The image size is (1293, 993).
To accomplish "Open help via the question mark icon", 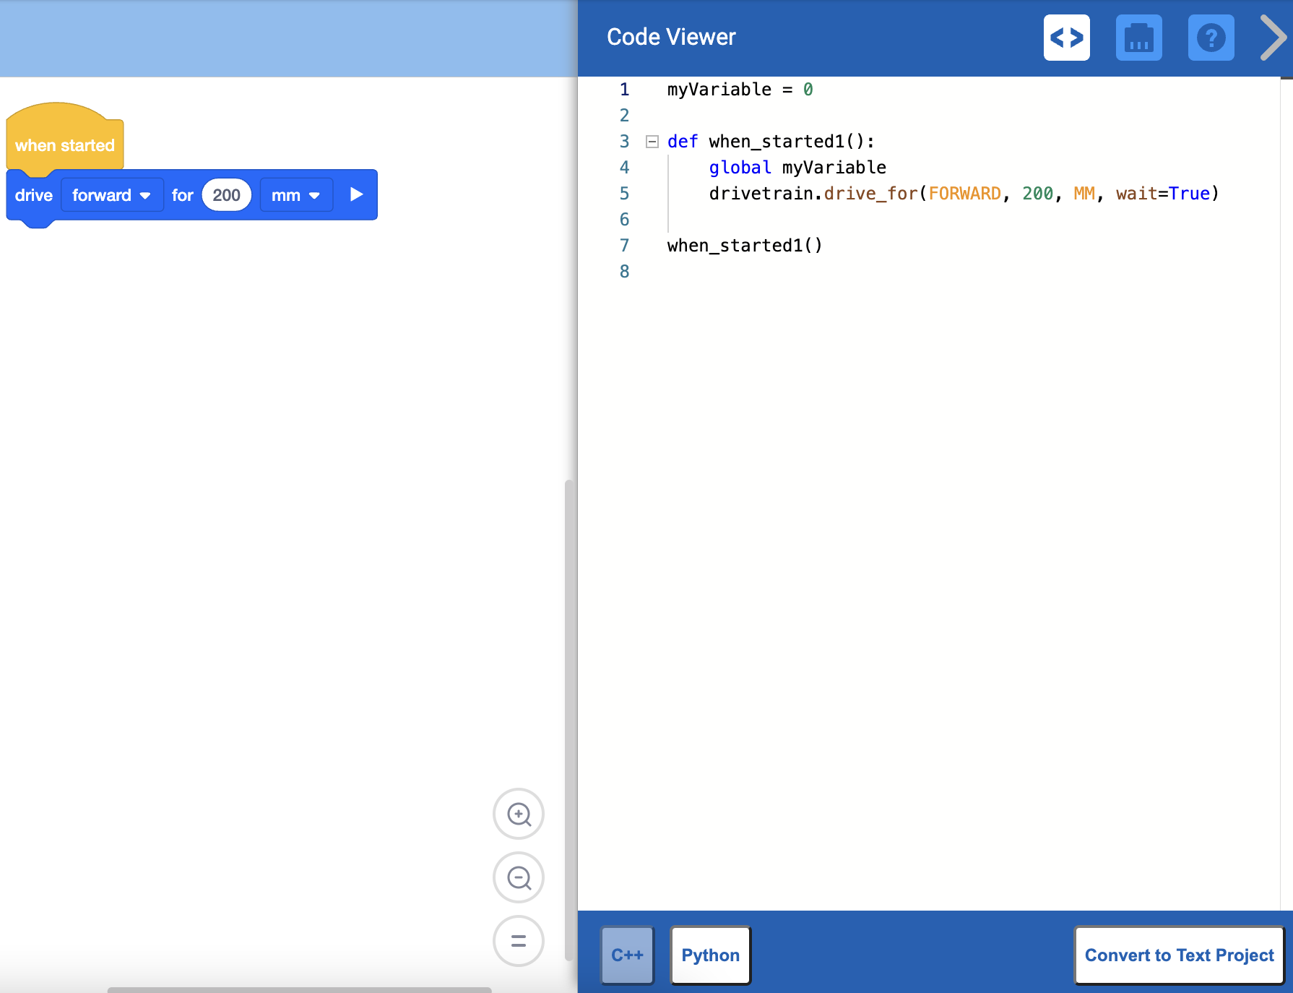I will (1211, 38).
